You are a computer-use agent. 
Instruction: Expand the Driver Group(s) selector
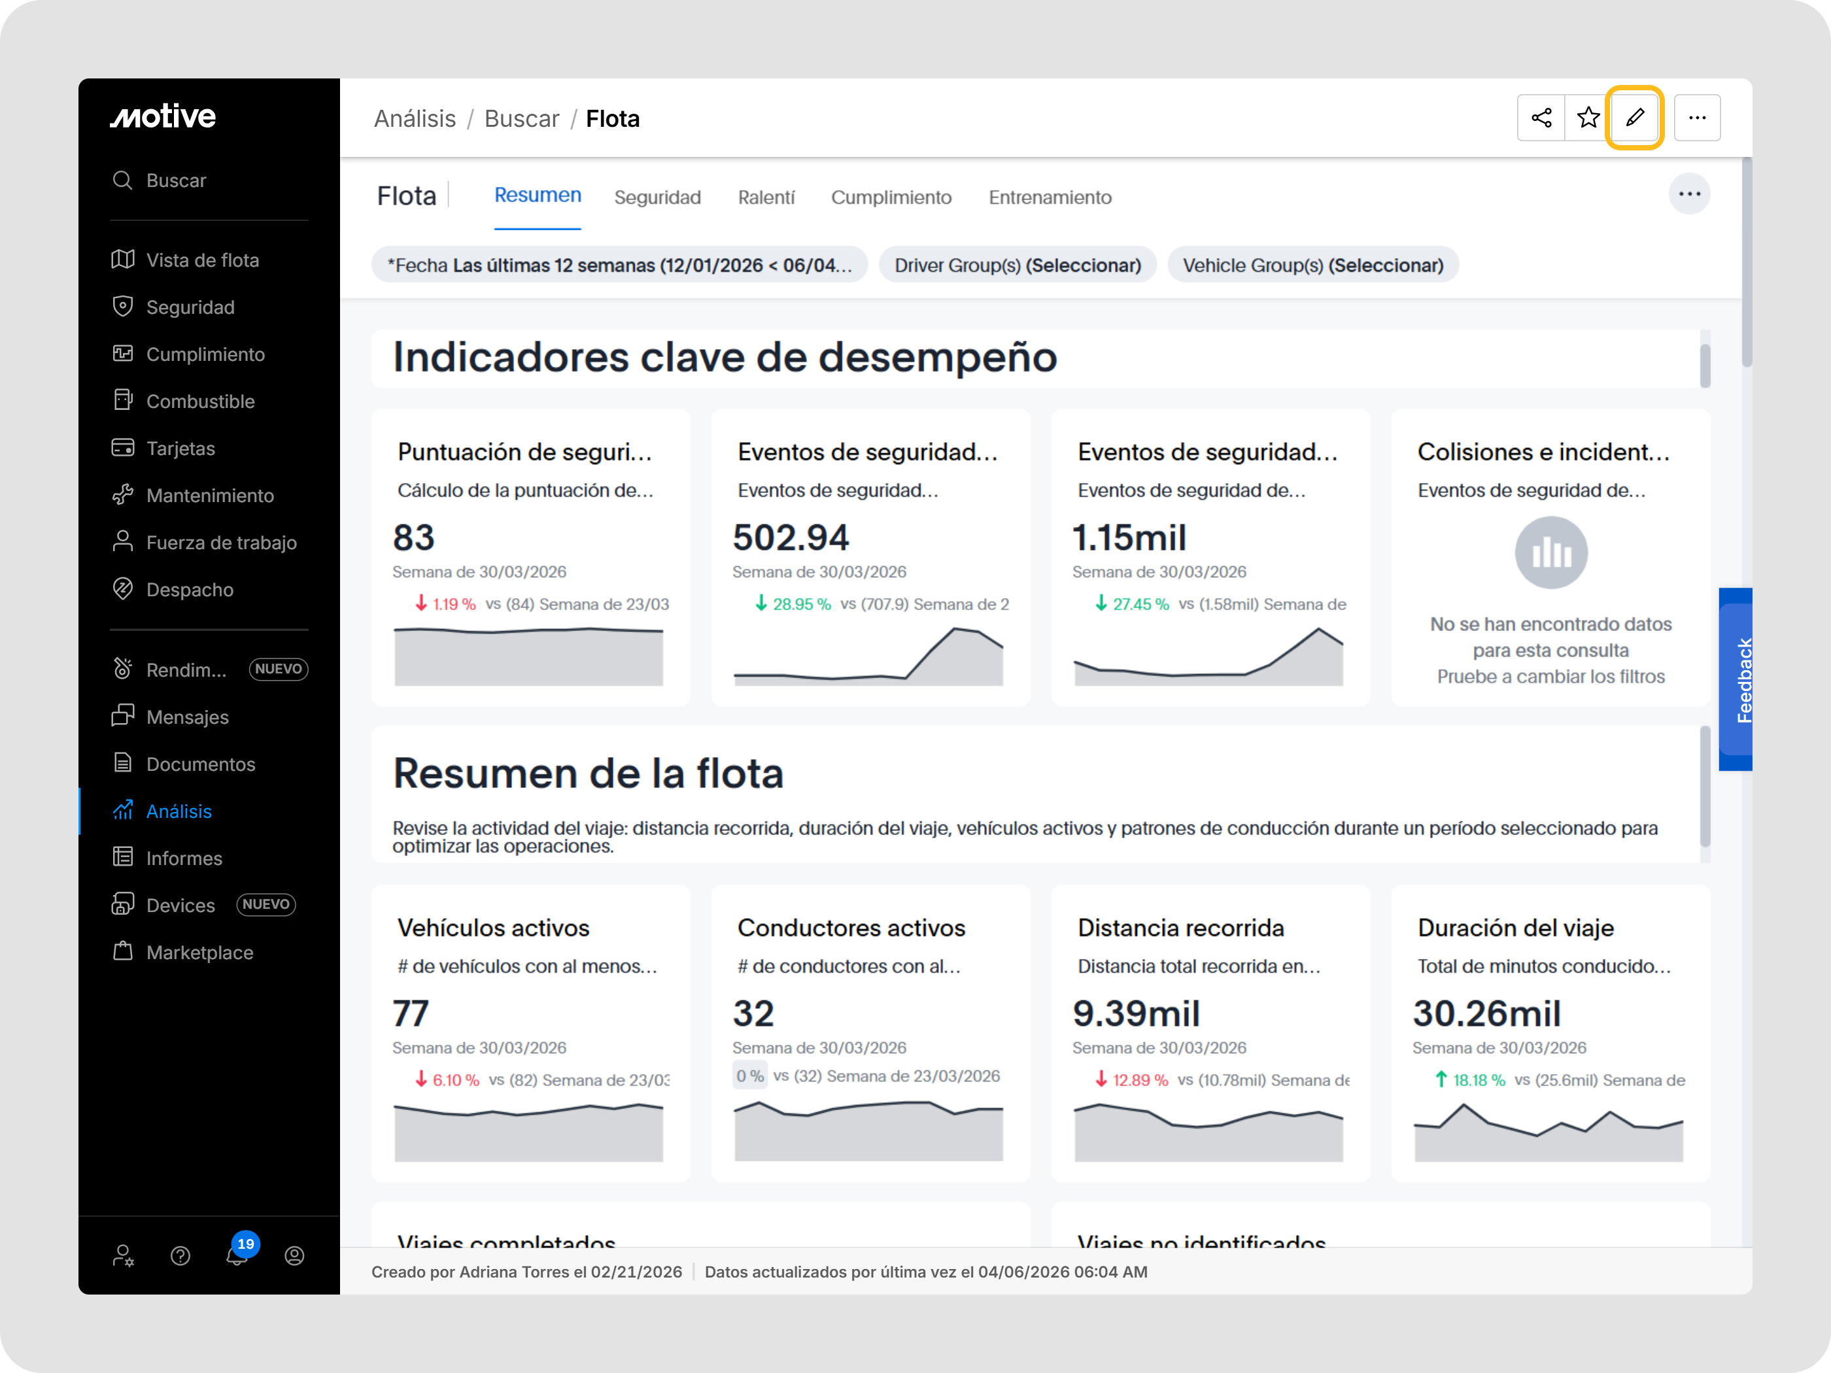(1018, 265)
